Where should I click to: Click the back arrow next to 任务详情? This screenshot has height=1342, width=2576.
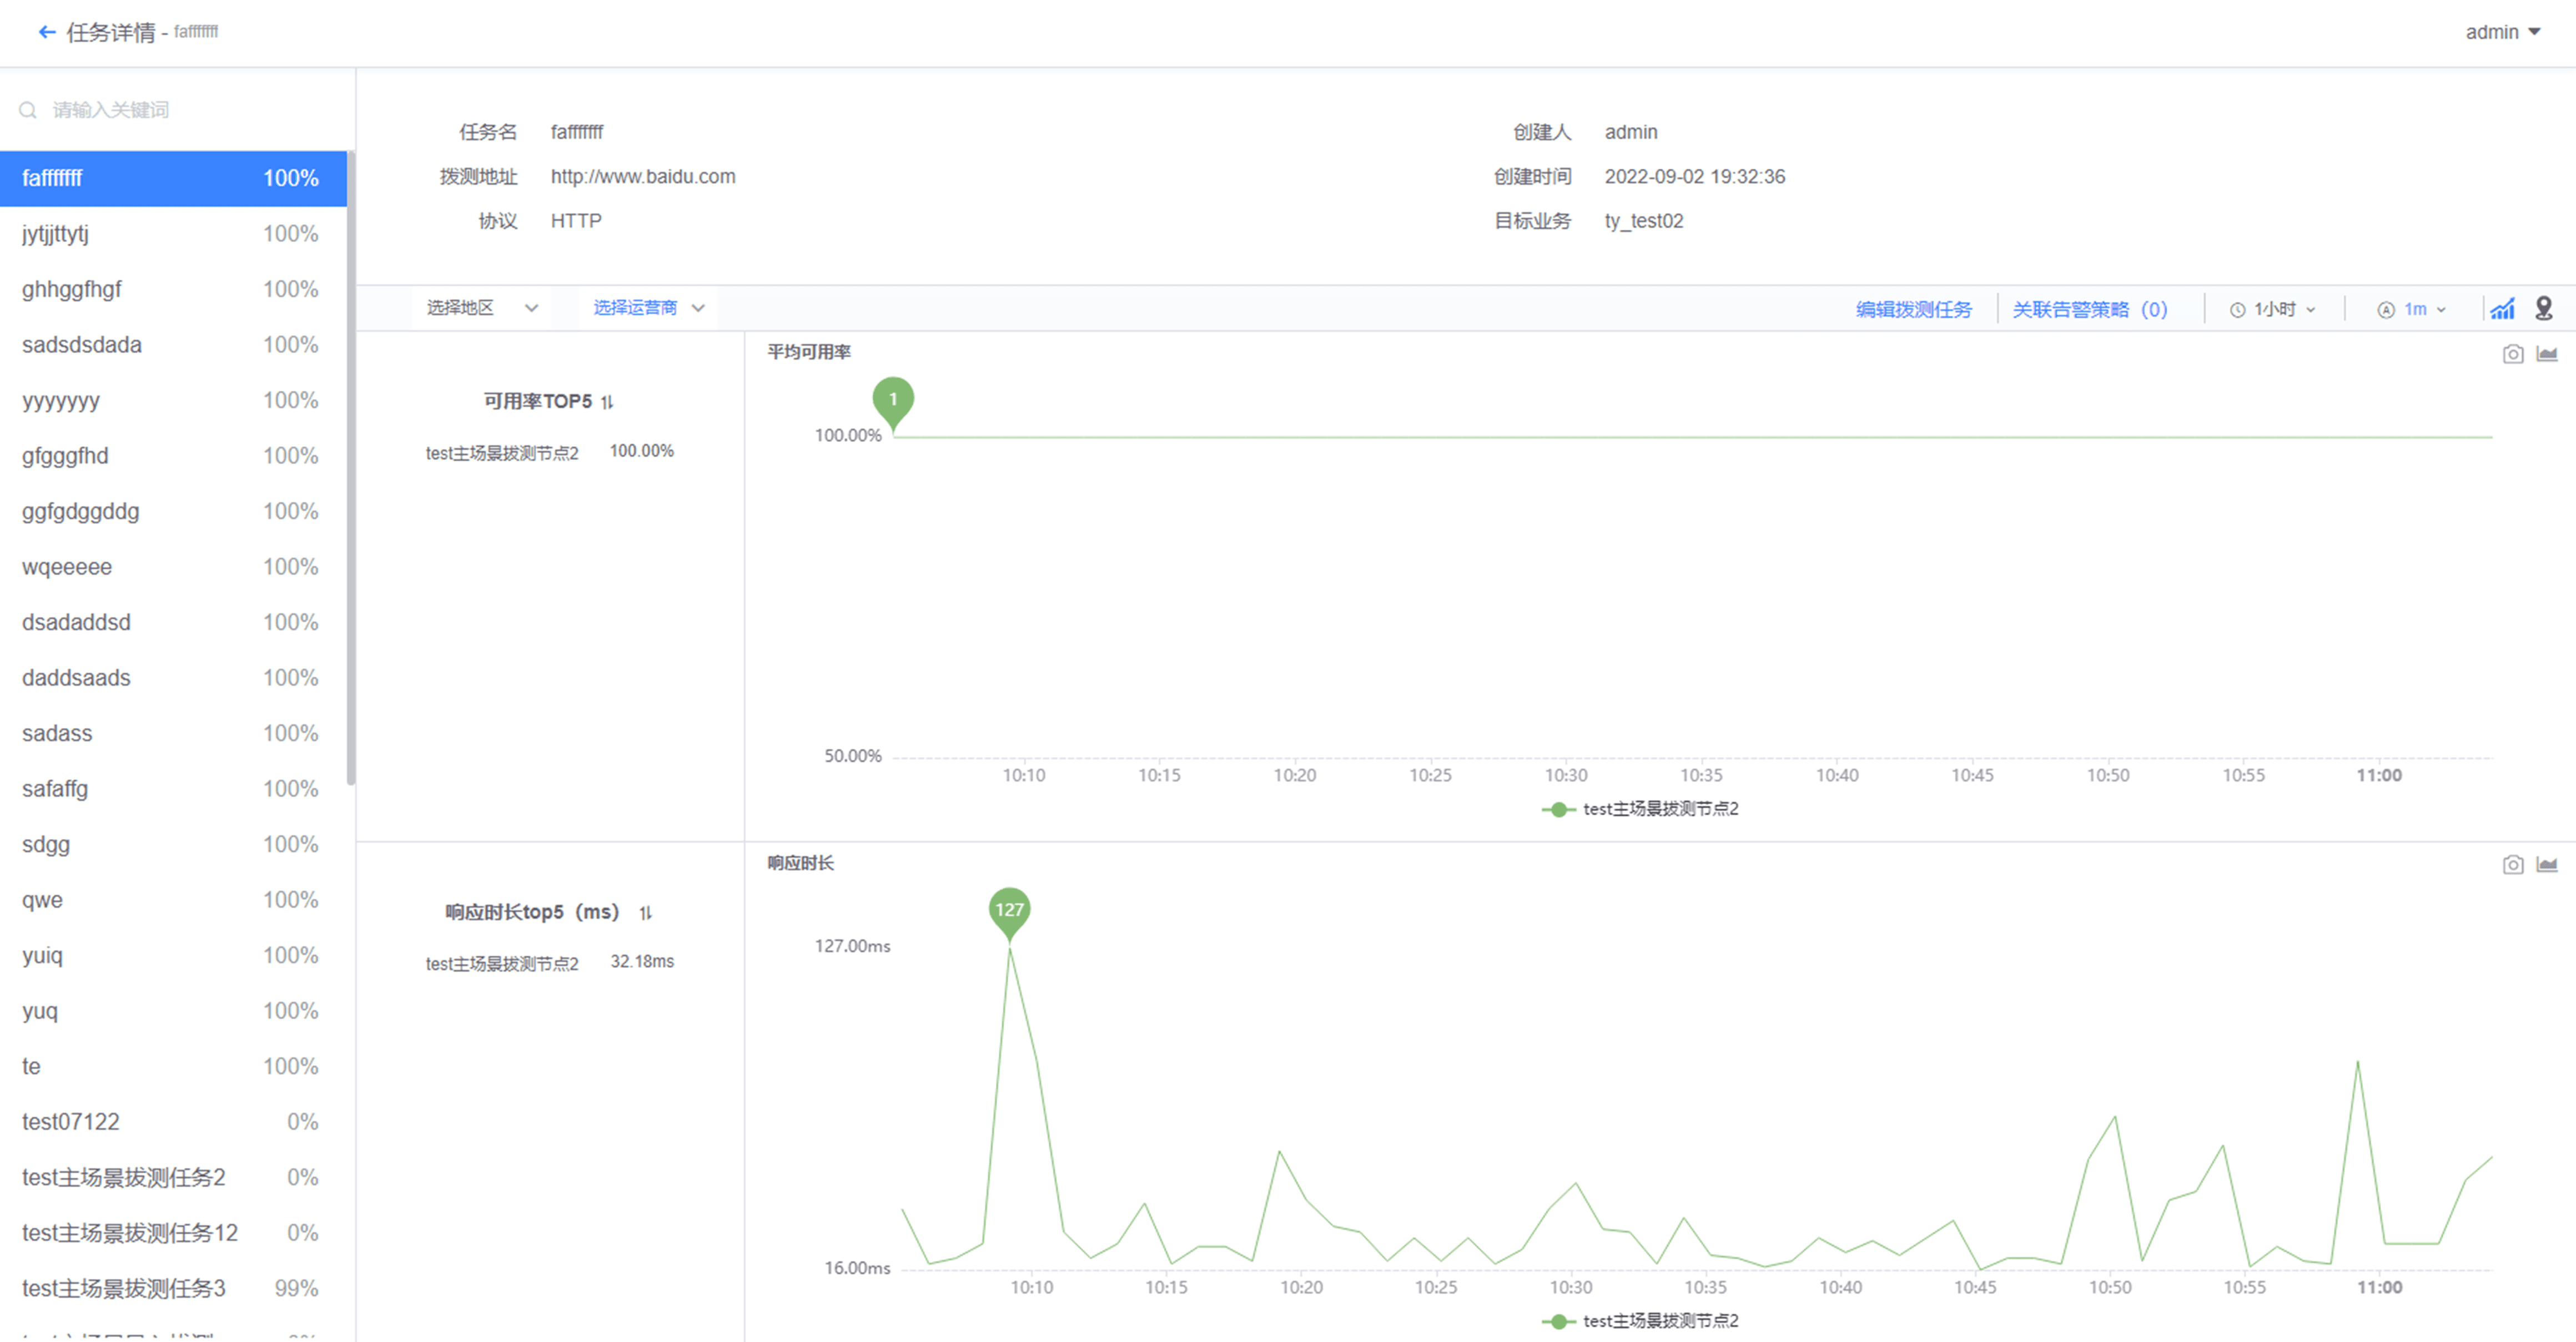click(x=46, y=32)
